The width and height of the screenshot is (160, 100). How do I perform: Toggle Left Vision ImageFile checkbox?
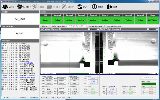click(89, 29)
